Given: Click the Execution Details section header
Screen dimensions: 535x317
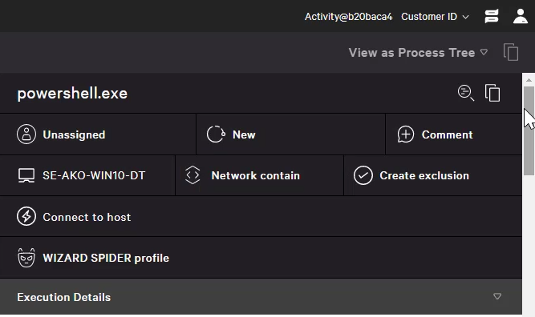Looking at the screenshot, I should (261, 297).
